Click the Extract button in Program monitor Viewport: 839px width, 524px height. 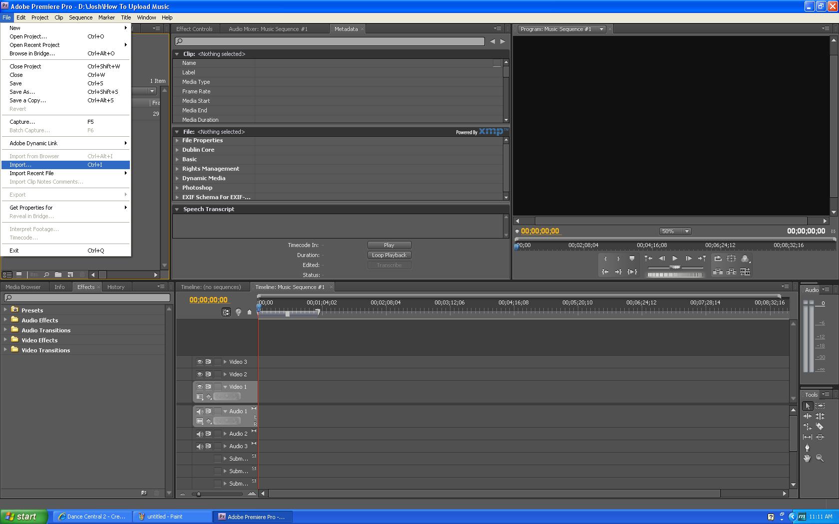(732, 272)
